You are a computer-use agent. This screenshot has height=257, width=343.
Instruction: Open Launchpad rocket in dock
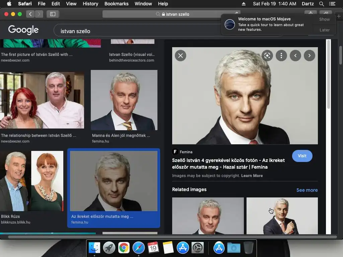click(x=109, y=248)
